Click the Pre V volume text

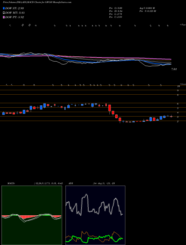147,11
